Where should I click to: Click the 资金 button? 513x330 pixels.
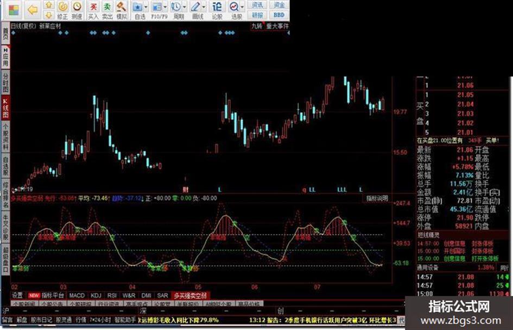click(278, 5)
